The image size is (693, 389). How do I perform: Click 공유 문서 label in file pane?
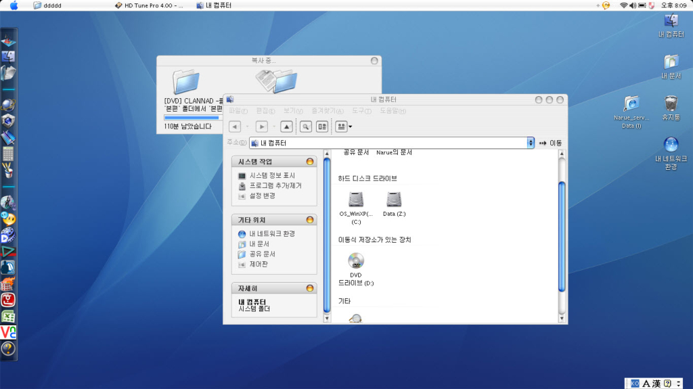[356, 152]
